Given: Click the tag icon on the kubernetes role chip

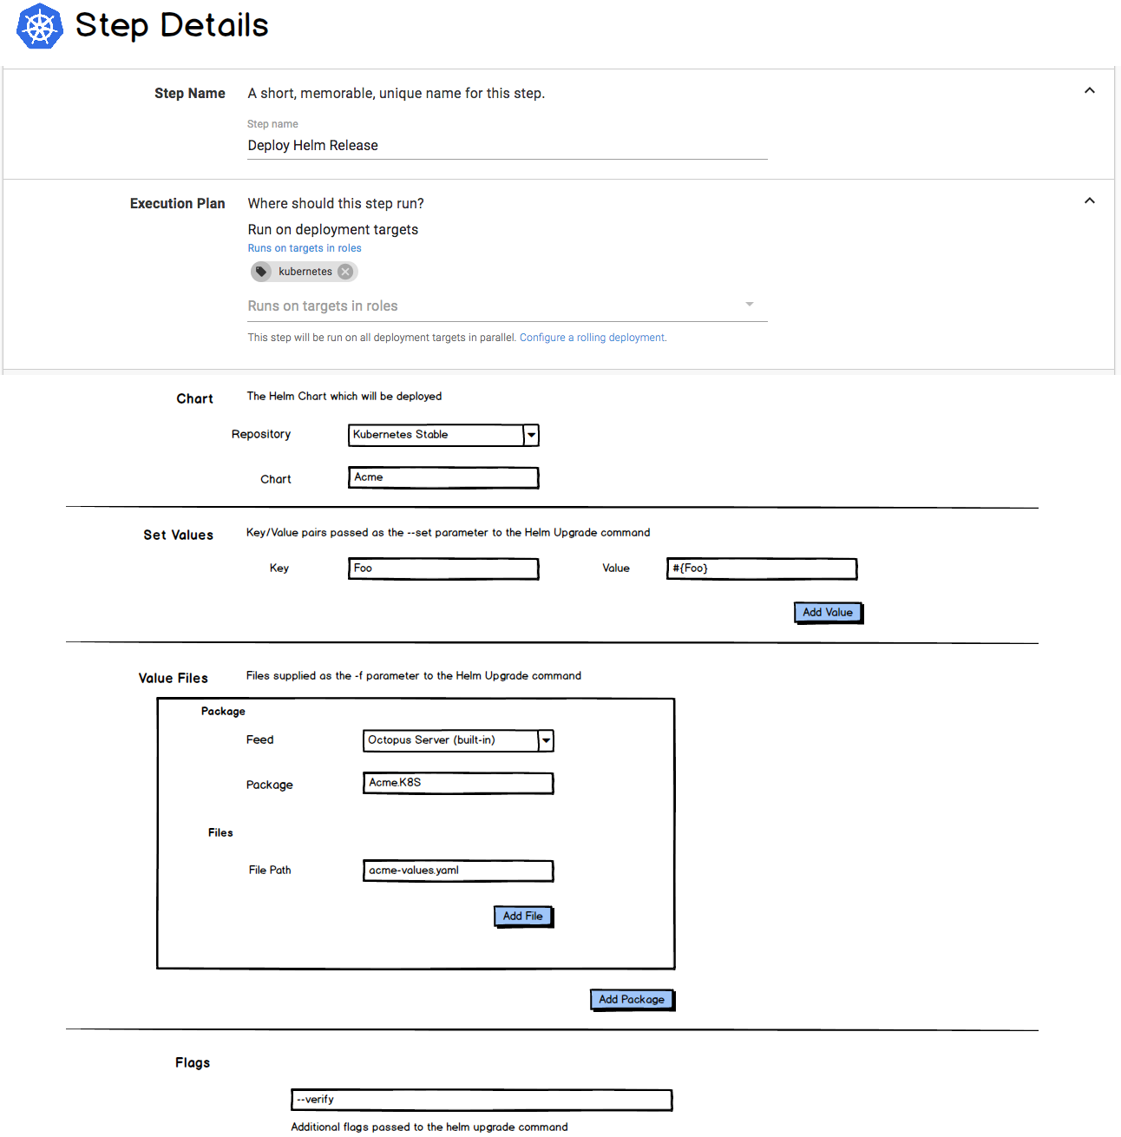Looking at the screenshot, I should pos(262,271).
